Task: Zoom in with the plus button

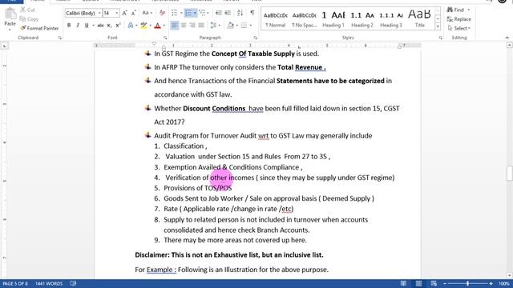Action: (x=491, y=284)
